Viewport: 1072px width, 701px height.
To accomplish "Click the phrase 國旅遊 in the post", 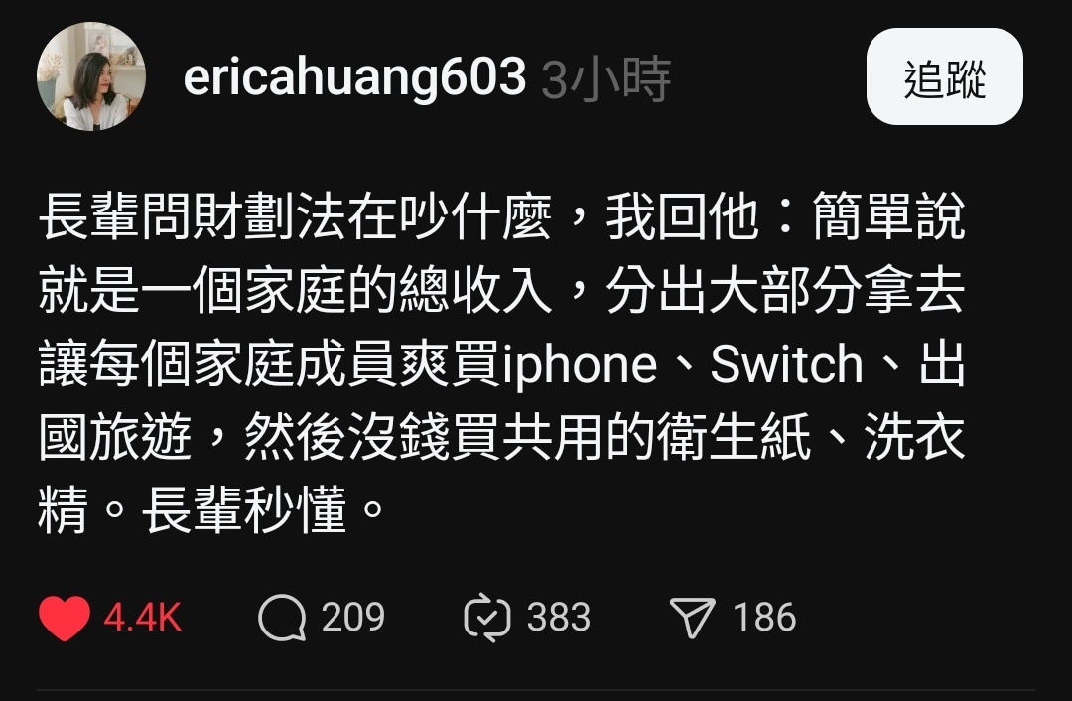I will [x=115, y=437].
